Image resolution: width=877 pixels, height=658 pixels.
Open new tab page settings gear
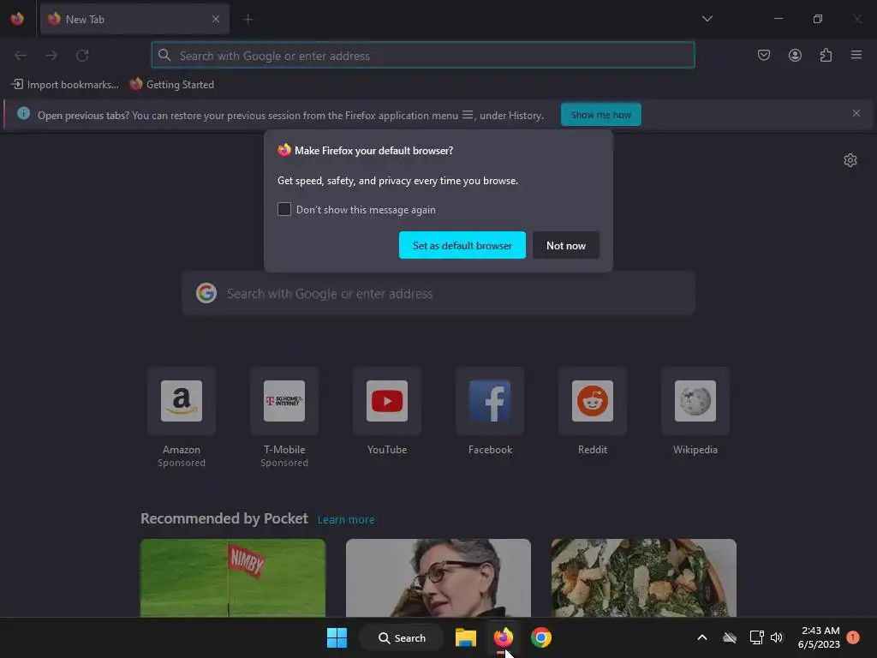click(x=850, y=160)
